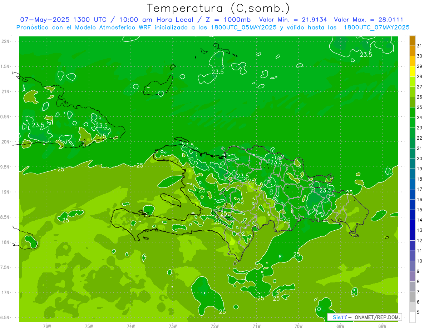This screenshot has height=331, width=429.
Task: Click the 75W longitude axis label
Action: tap(89, 326)
